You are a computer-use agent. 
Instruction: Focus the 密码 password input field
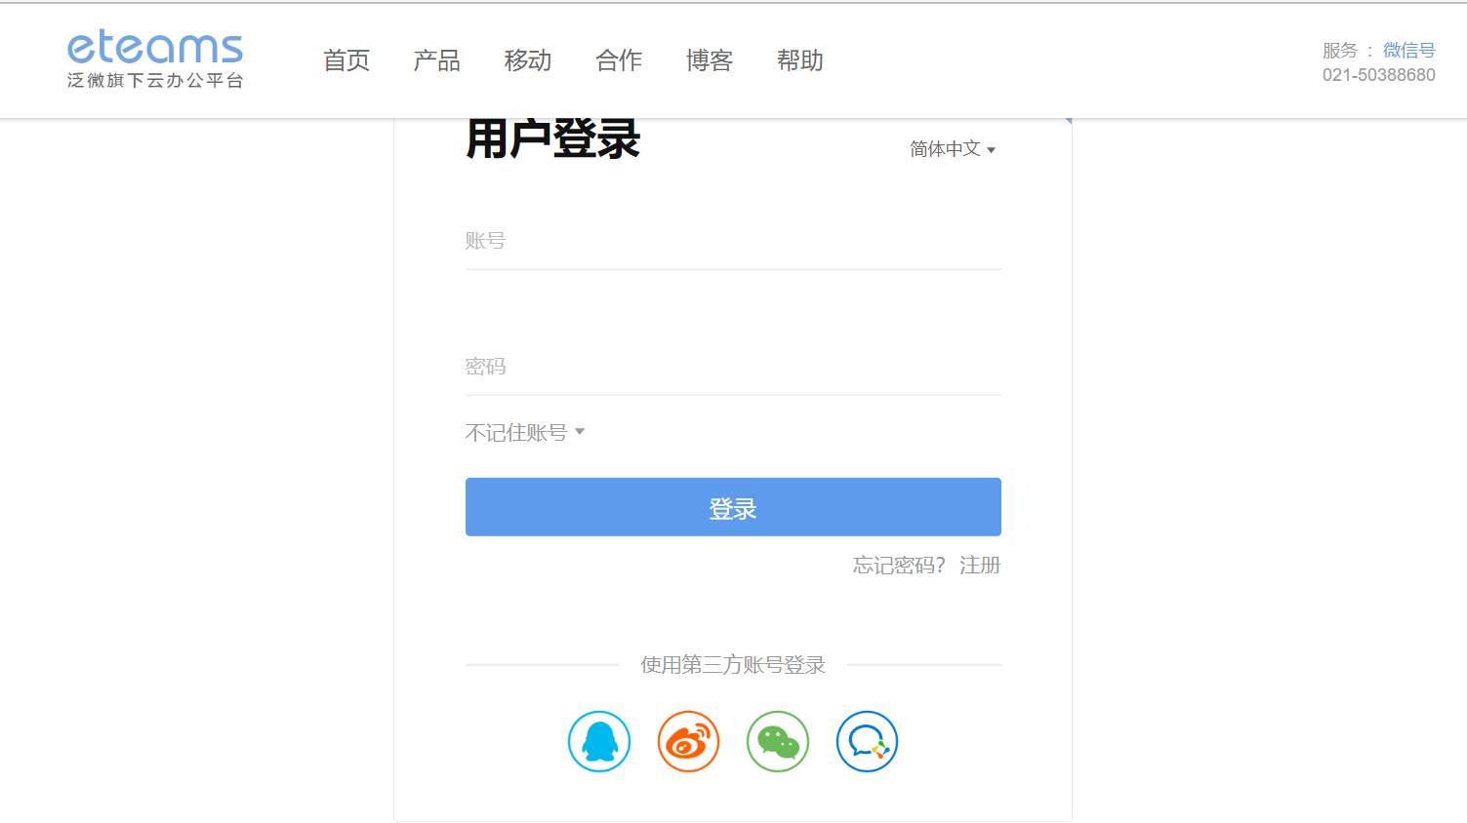pos(733,367)
